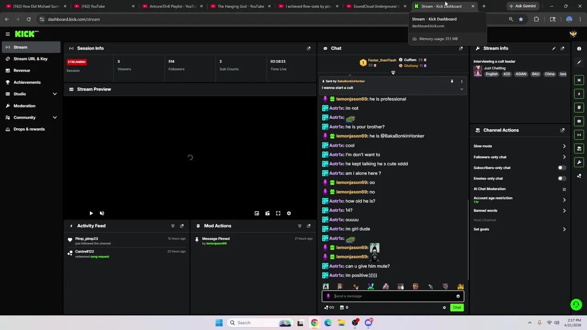587x330 pixels.
Task: Open Moderation in the sidebar
Action: pyautogui.click(x=30, y=106)
